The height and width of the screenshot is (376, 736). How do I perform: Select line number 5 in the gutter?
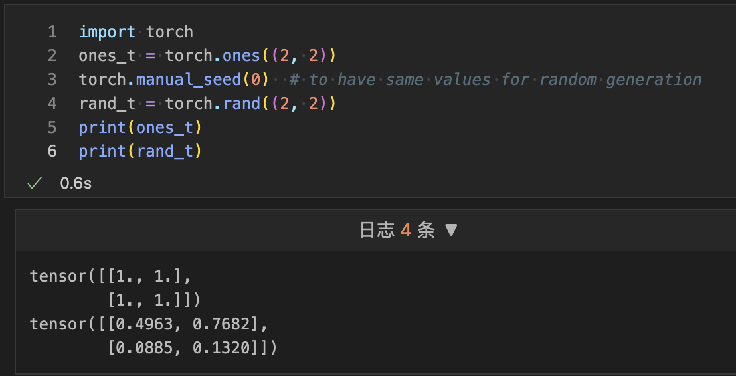(x=52, y=128)
